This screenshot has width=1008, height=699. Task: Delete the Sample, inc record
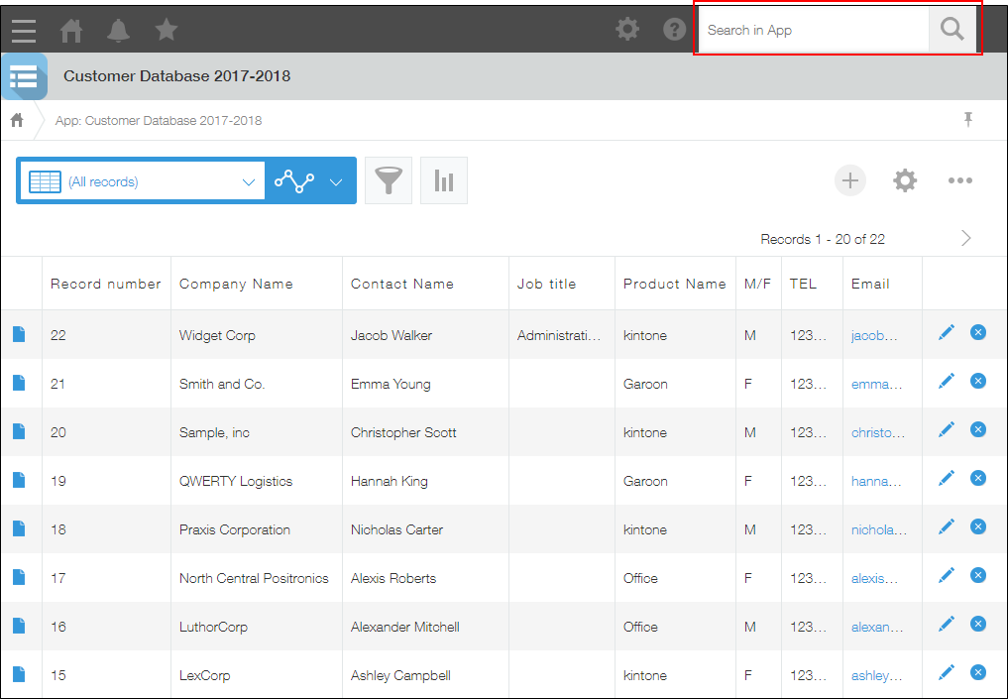pos(978,429)
